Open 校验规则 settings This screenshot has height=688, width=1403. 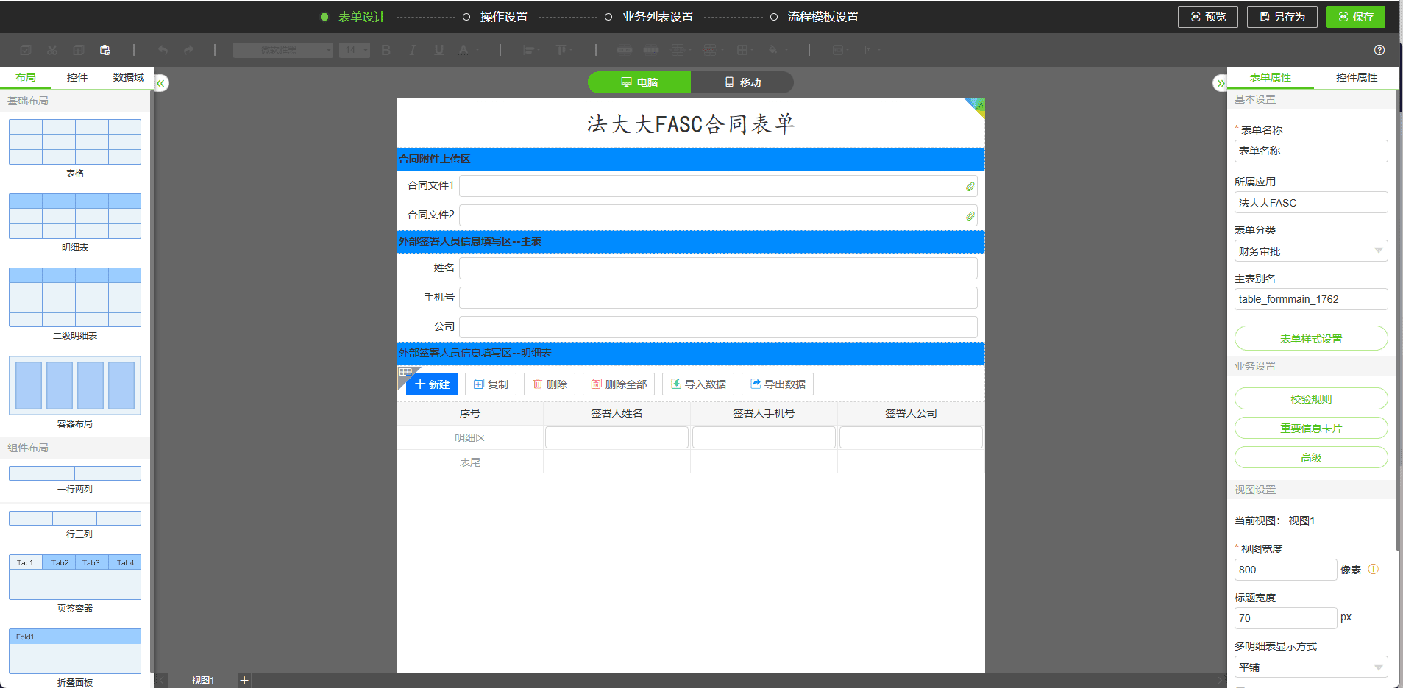point(1311,398)
